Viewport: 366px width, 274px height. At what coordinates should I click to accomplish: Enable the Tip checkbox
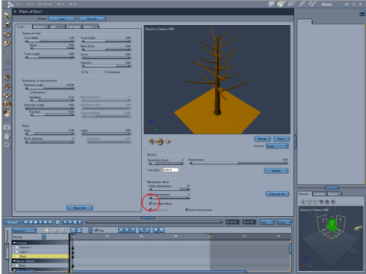point(82,72)
